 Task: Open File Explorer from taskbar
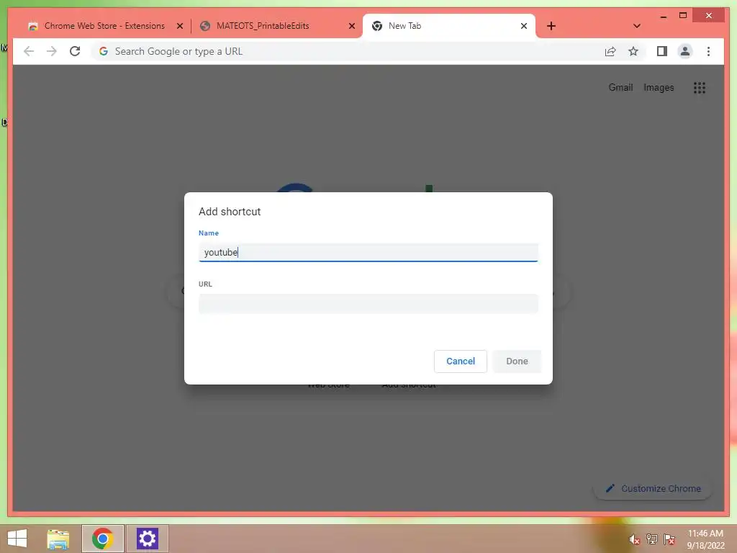pos(58,539)
